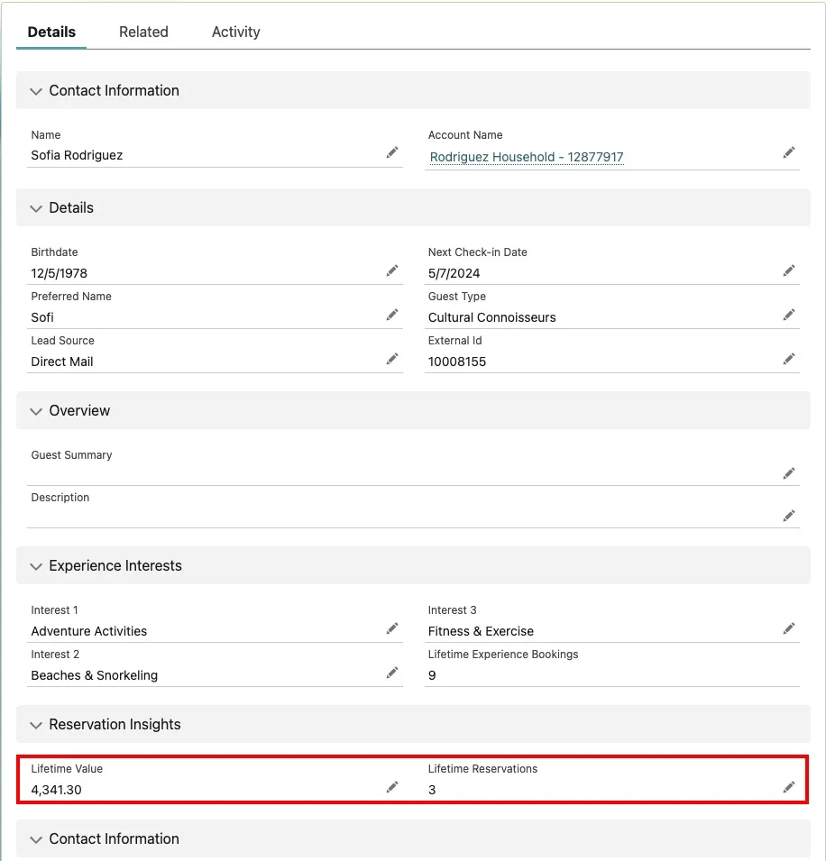Open Rodriguez Household - 12877917 account link
The width and height of the screenshot is (826, 861).
point(527,157)
